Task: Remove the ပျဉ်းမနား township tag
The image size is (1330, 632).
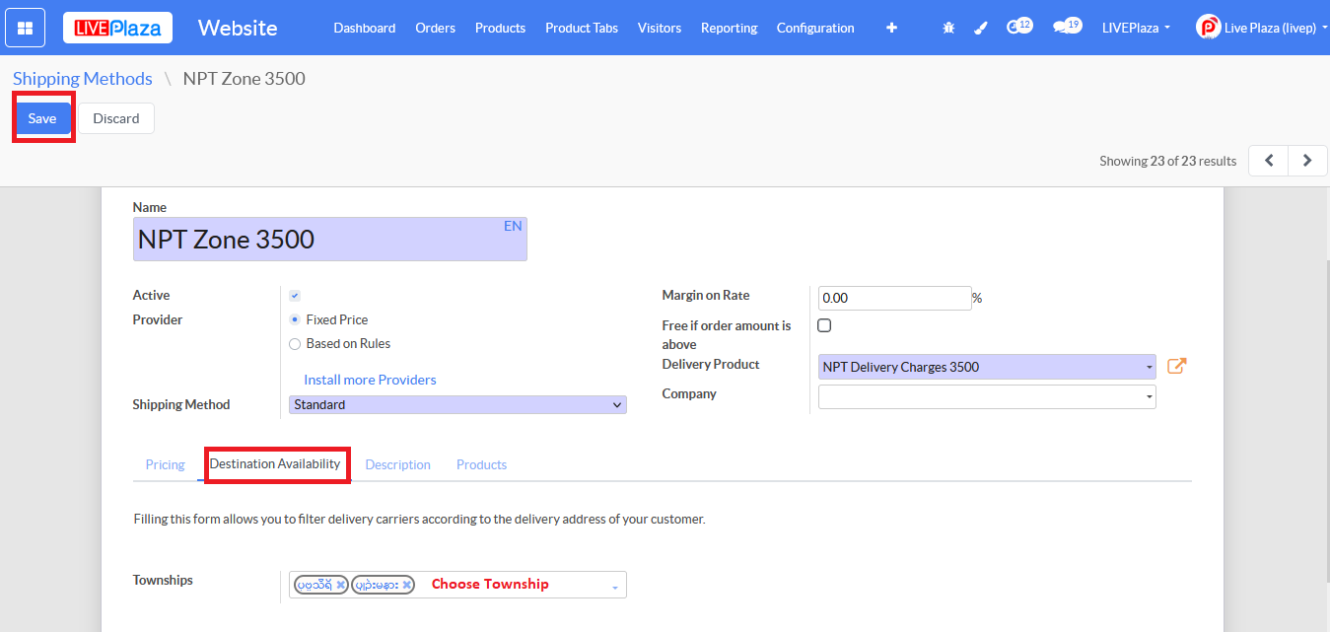Action: 406,585
